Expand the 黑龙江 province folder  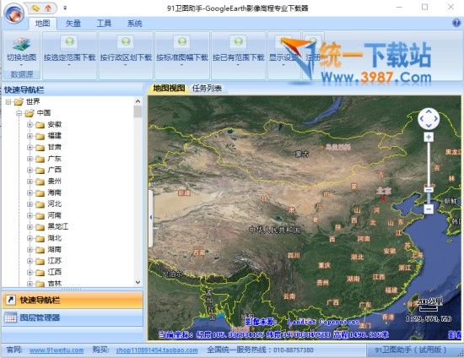(x=30, y=227)
